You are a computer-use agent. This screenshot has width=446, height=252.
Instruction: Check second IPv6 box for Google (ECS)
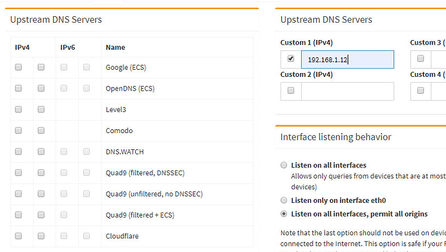87,67
